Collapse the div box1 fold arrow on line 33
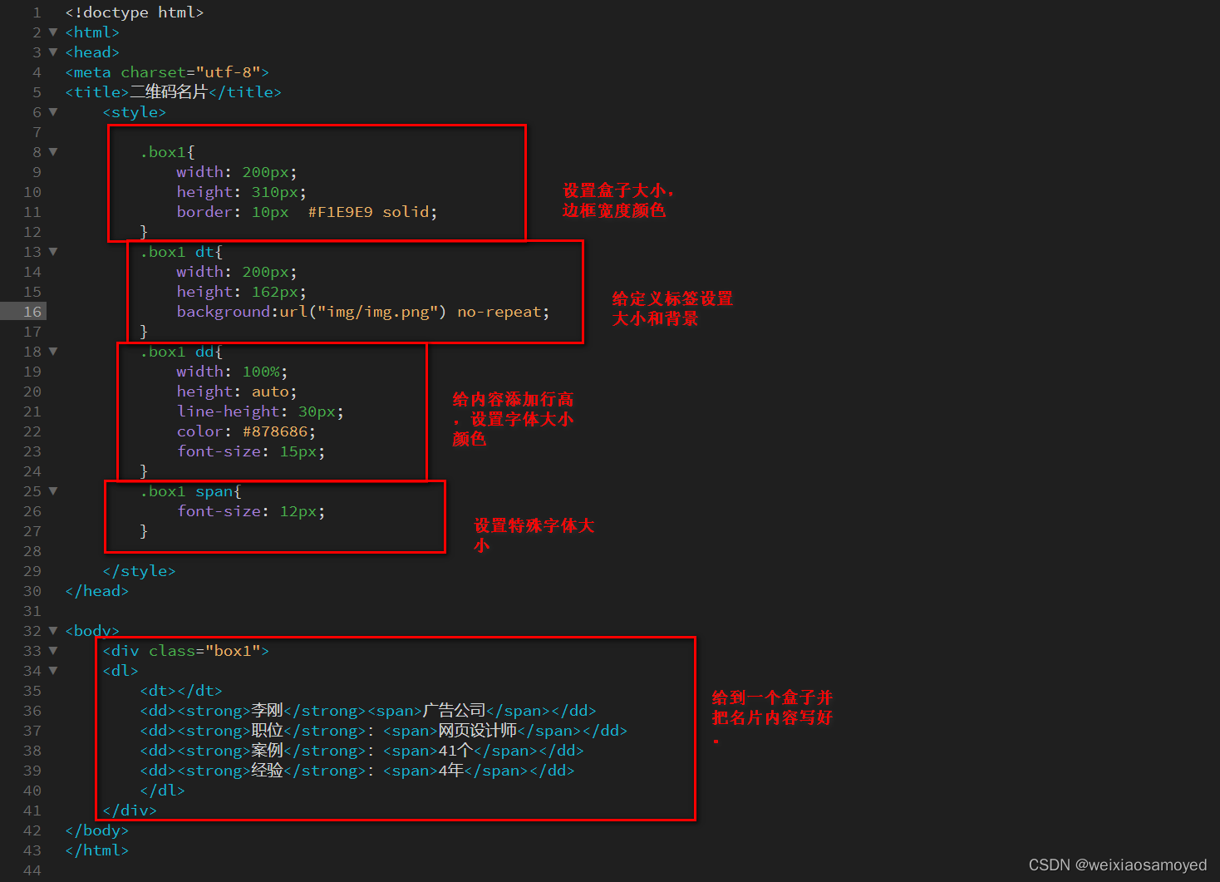 (53, 651)
